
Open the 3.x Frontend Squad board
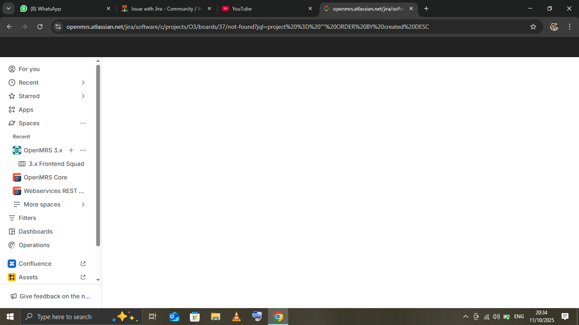56,164
